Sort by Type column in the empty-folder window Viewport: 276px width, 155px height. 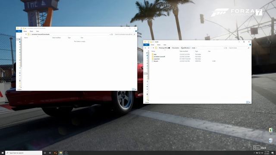pyautogui.click(x=69, y=37)
